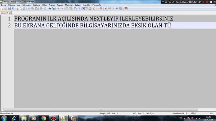Toggle the highlighted indent guide icon
Image resolution: width=216 pixels, height=121 pixels.
tap(83, 8)
